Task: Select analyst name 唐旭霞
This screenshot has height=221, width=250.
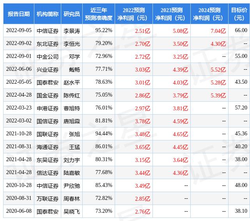Action: click(72, 122)
